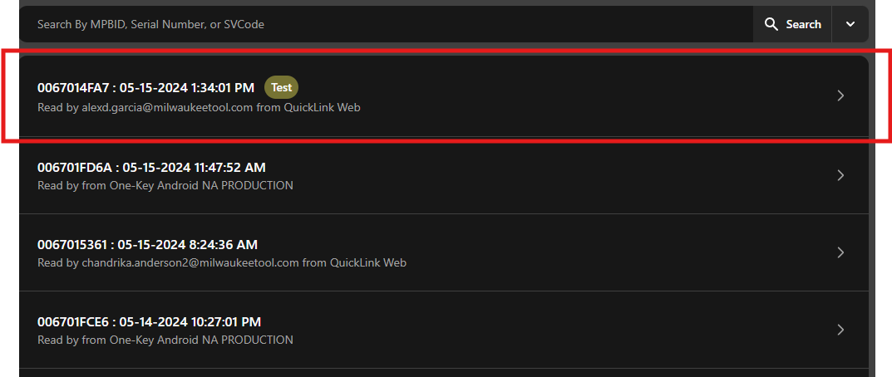Click the vertical scrollbar at right edge

coord(872,188)
